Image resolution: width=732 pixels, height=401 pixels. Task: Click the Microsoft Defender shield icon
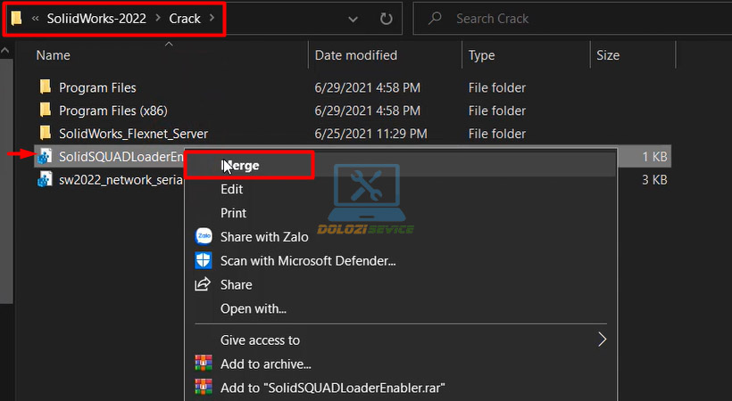tap(203, 260)
